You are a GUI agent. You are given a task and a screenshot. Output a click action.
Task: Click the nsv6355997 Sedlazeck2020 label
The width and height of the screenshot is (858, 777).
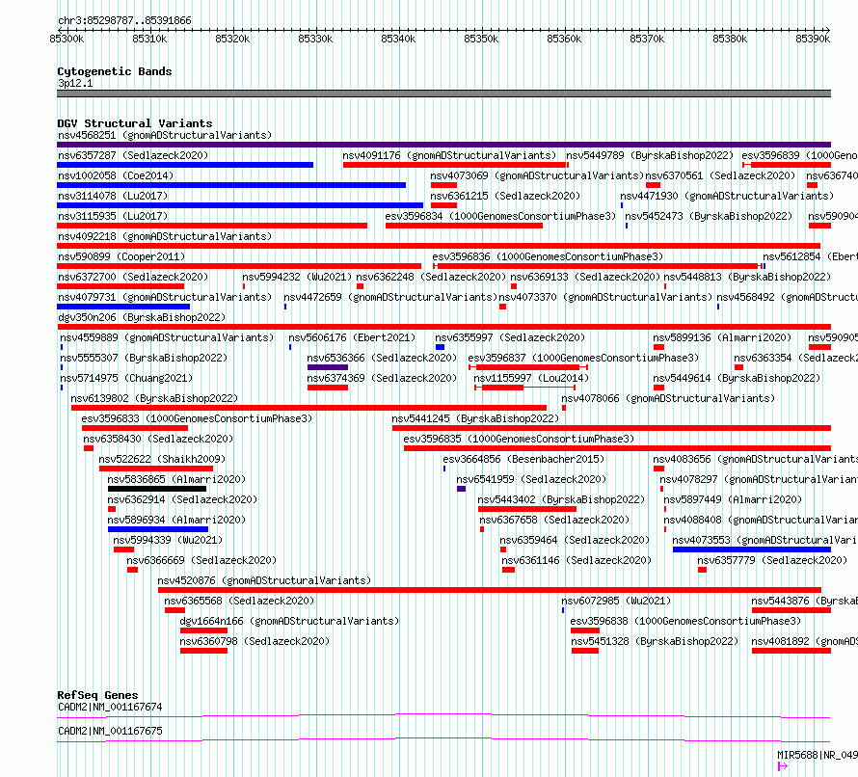point(510,337)
